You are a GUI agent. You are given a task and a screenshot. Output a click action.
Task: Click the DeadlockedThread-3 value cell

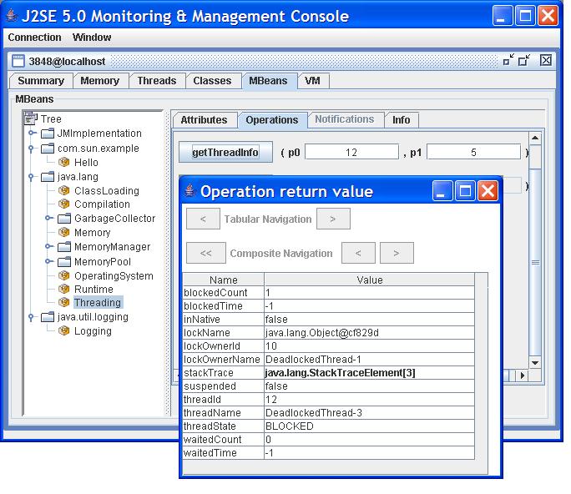tap(369, 413)
